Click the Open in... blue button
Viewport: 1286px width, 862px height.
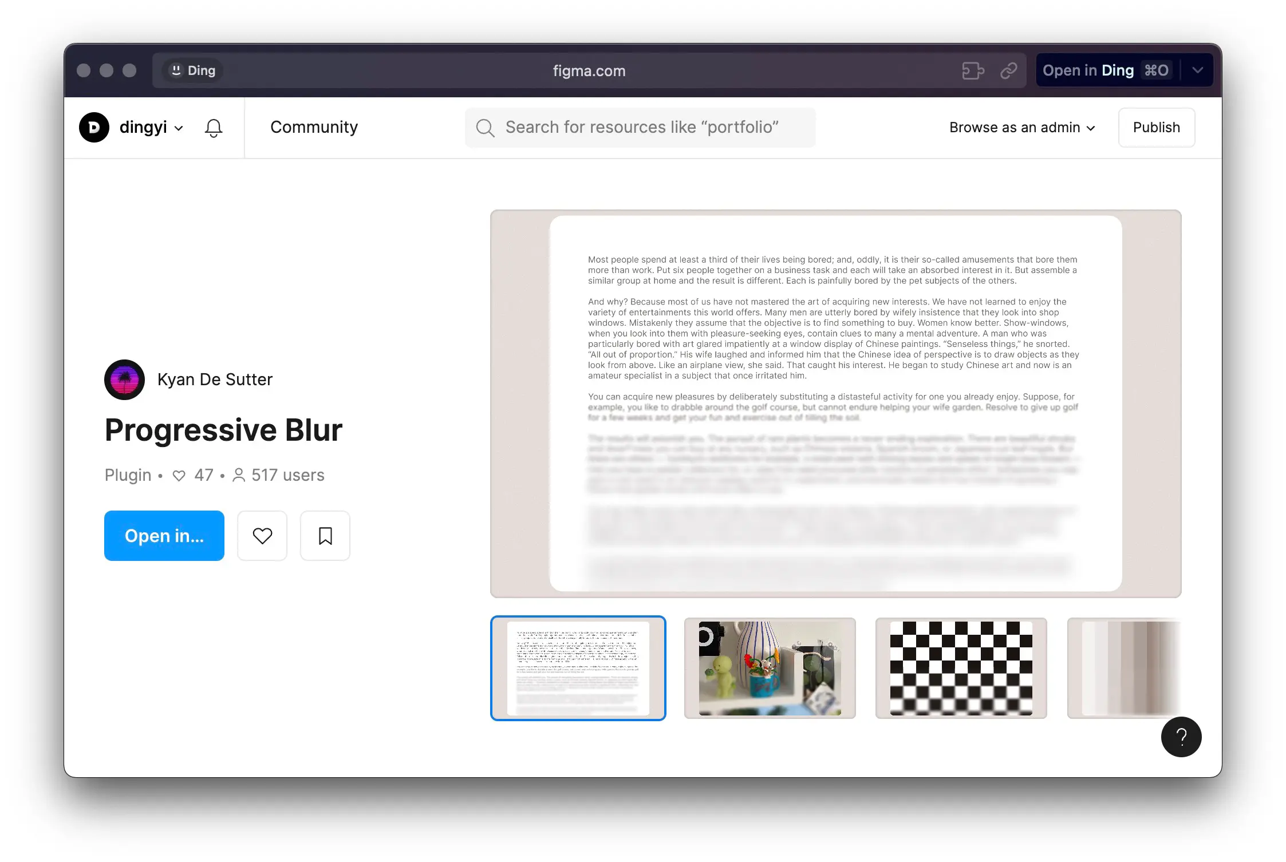(164, 535)
